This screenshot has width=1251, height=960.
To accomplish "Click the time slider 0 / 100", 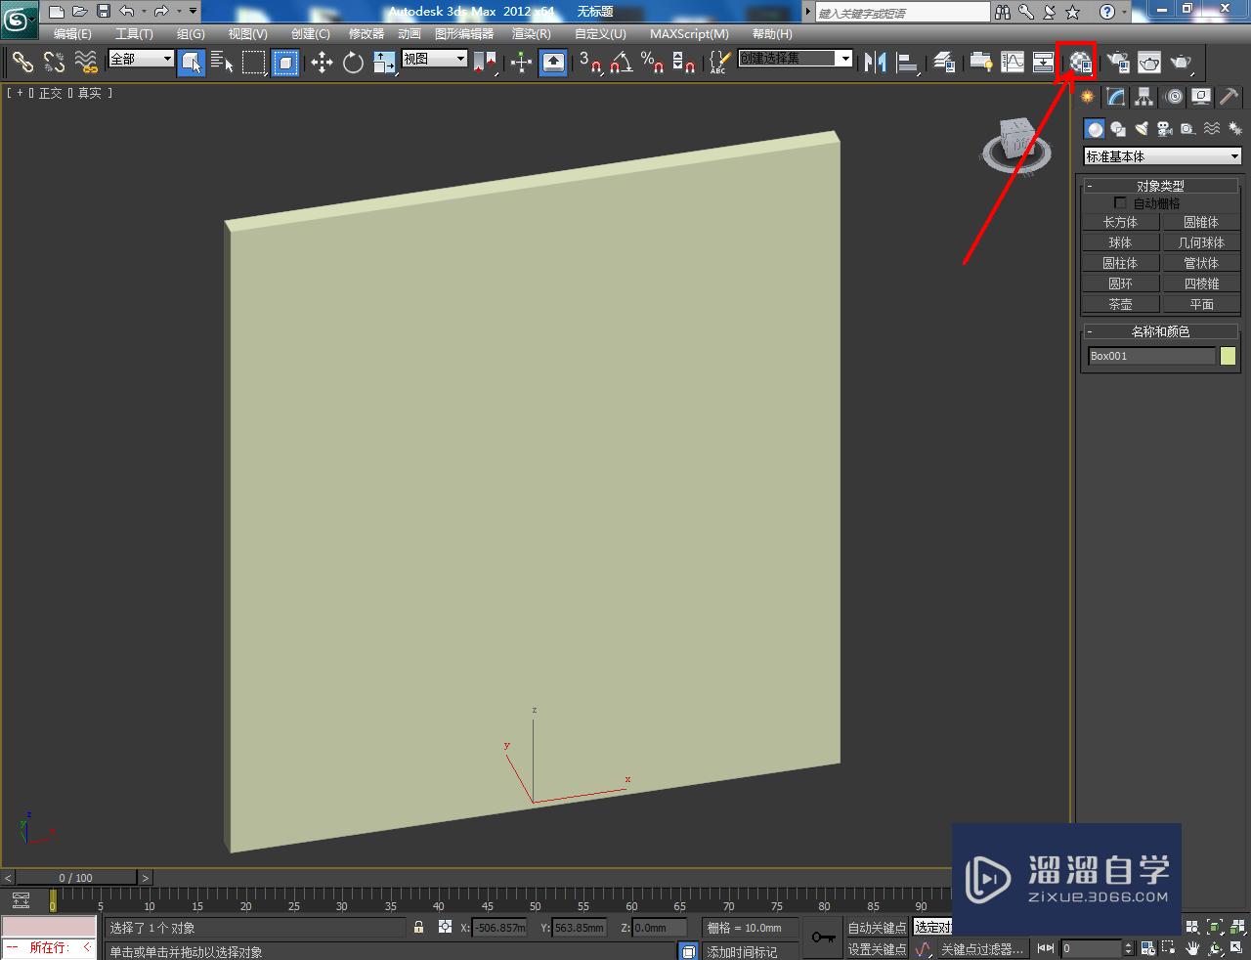I will [76, 878].
